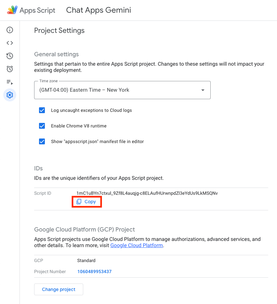
Task: Toggle Log uncaught exceptions to Cloud logs
Action: [42, 110]
